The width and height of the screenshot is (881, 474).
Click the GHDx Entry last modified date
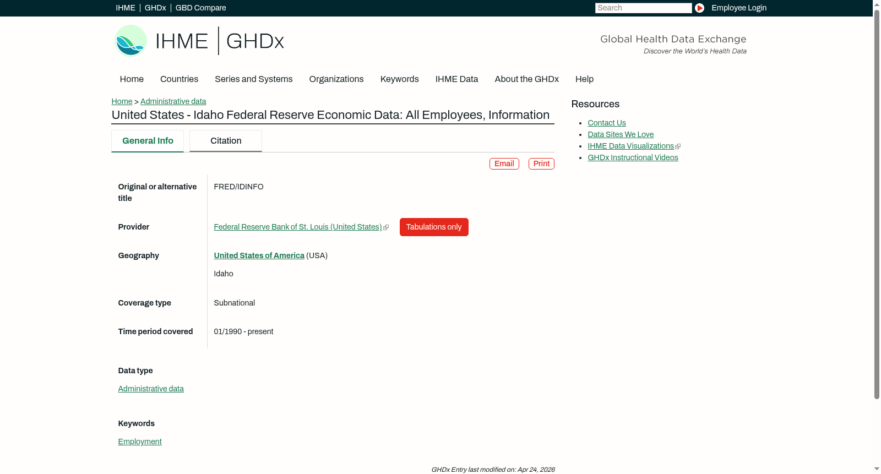pos(493,470)
